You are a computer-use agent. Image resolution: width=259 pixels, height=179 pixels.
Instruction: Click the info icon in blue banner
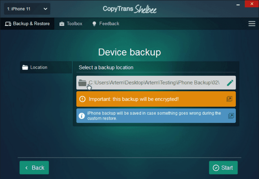[82, 116]
